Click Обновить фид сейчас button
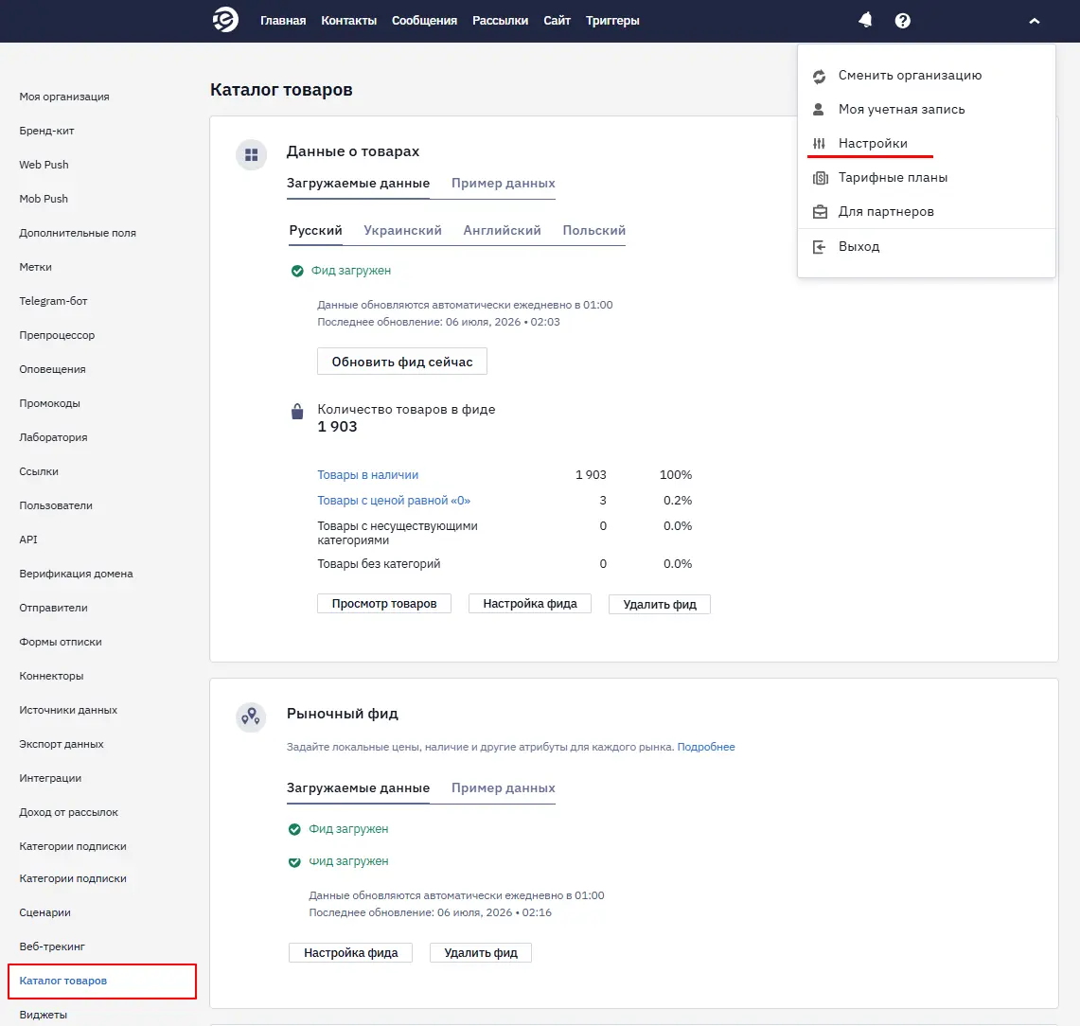 pos(402,362)
